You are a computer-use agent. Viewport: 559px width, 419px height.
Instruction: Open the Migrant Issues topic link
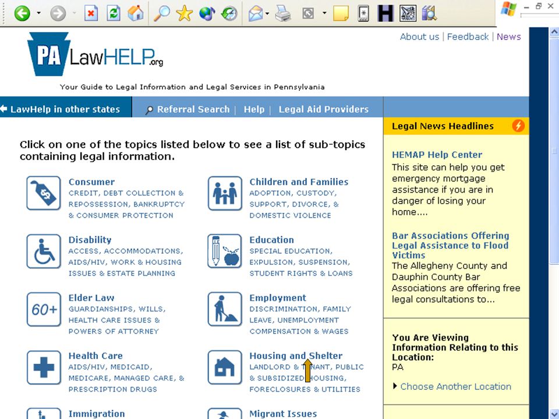(283, 414)
